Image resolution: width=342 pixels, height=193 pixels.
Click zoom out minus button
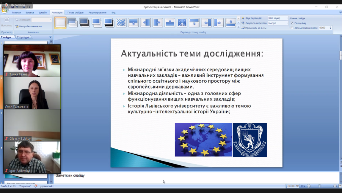click(309, 186)
